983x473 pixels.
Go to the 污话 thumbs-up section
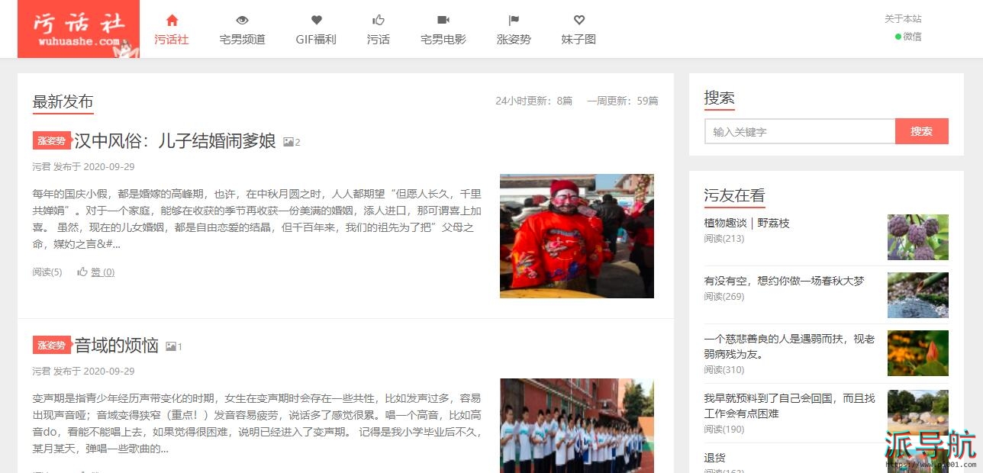click(379, 29)
